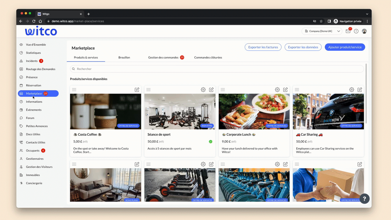The width and height of the screenshot is (391, 220).
Task: Open settings gear on Car Sharing card
Action: coord(352,90)
